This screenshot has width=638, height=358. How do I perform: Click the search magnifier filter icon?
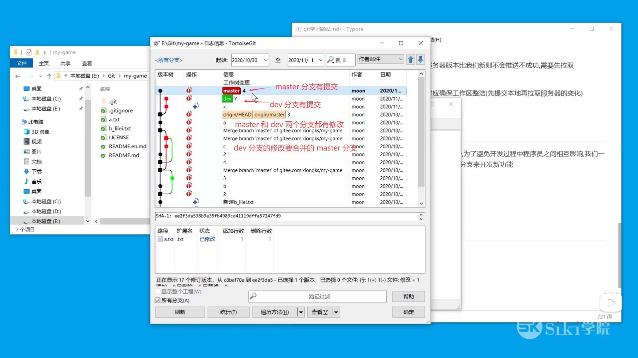point(330,60)
